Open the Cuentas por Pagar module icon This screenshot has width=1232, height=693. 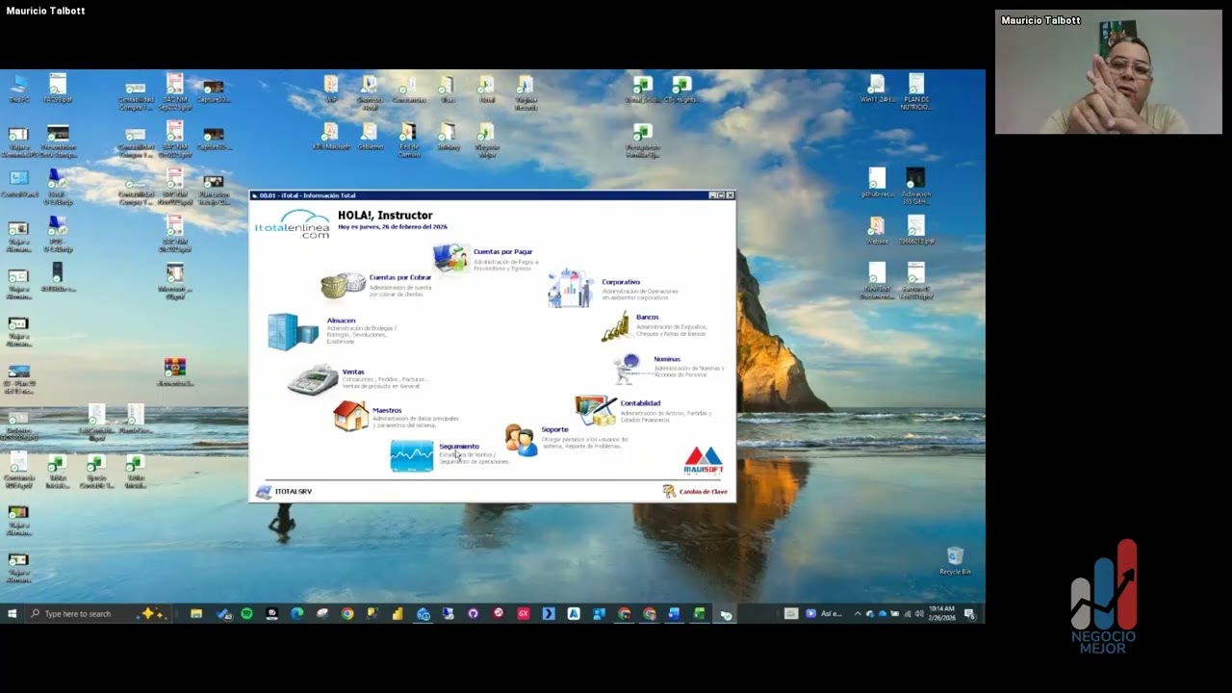(x=449, y=258)
